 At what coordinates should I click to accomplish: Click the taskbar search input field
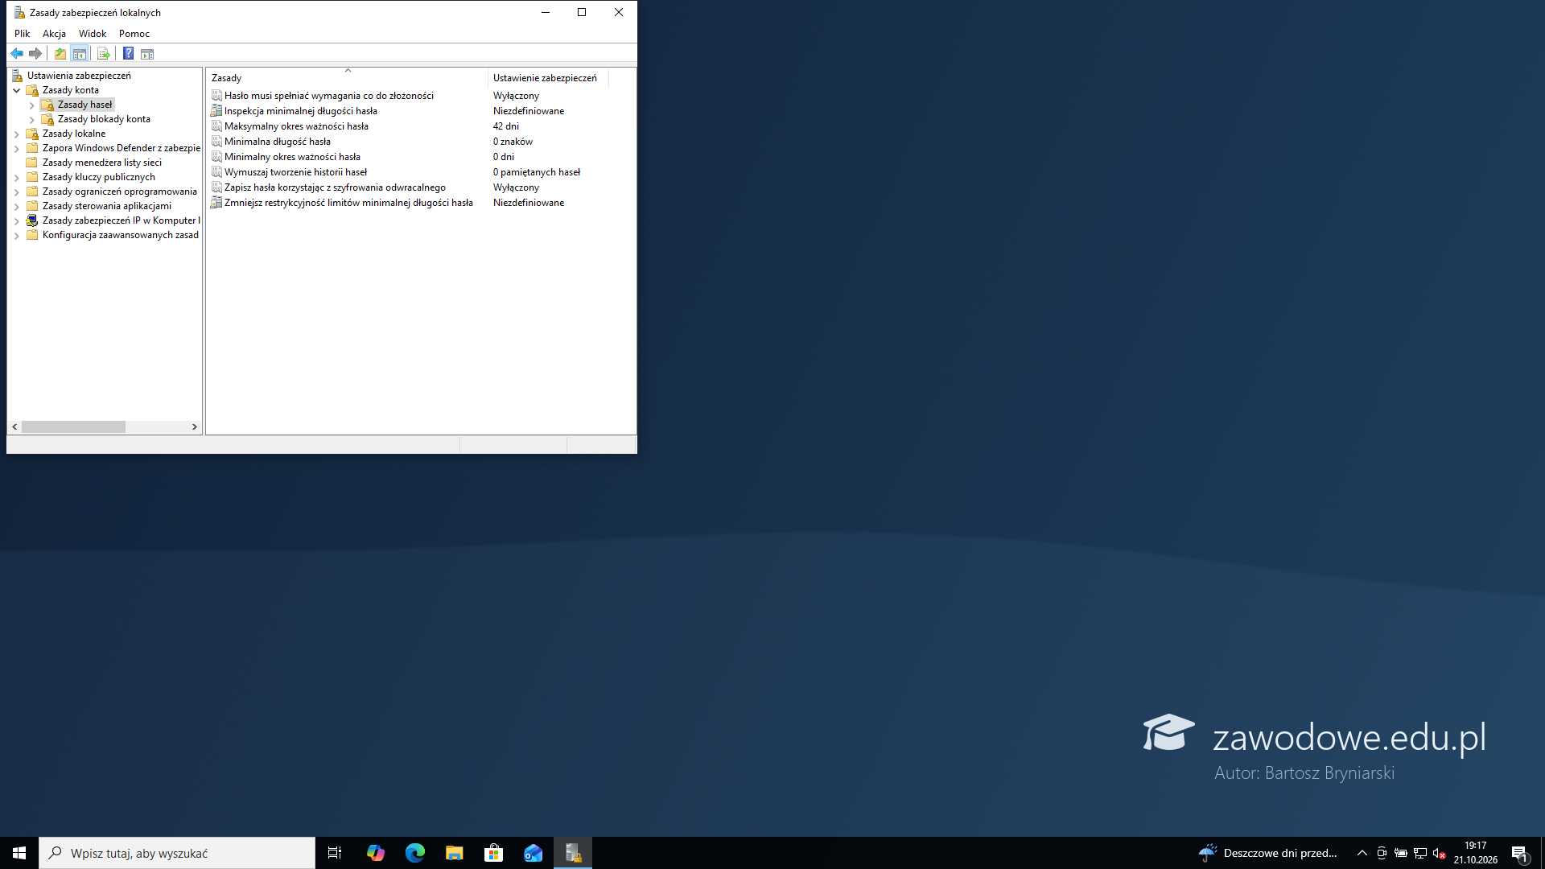coord(177,853)
